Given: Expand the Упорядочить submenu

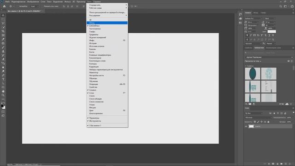Looking at the screenshot, I should click(107, 5).
